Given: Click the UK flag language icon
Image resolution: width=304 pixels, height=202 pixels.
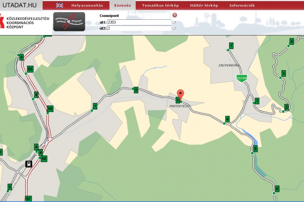Looking at the screenshot, I should tap(60, 5).
